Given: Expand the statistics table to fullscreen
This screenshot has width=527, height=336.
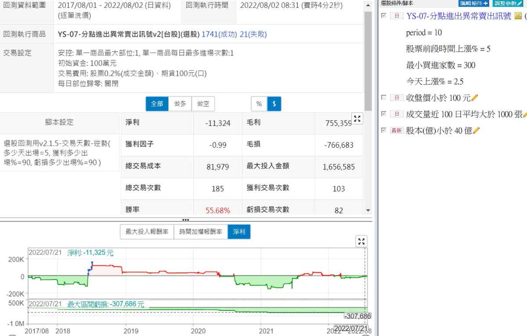Looking at the screenshot, I should (357, 118).
